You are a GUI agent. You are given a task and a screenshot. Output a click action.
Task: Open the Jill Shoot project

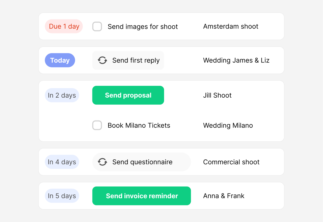point(217,95)
